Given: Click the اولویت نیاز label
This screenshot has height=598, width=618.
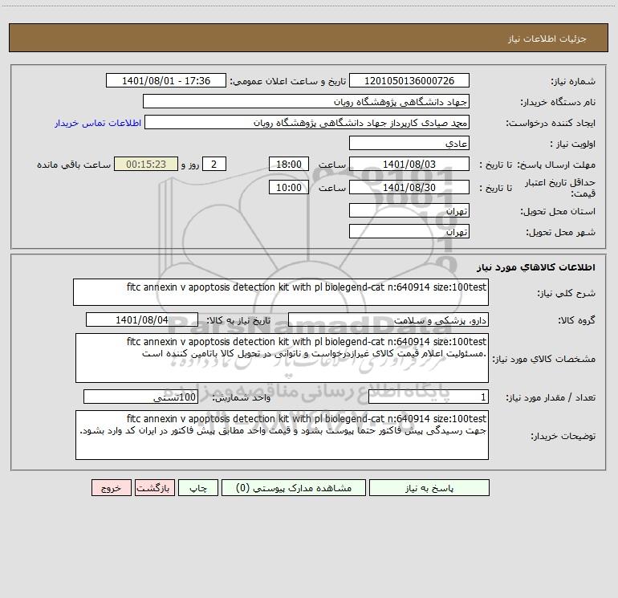Looking at the screenshot, I should (573, 144).
